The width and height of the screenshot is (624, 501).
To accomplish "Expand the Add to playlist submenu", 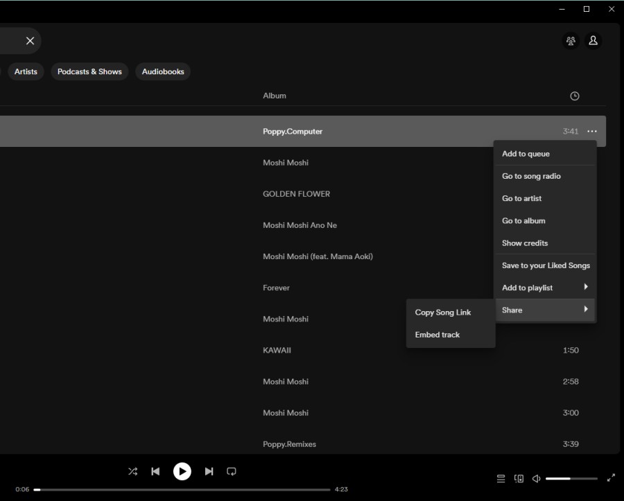I will click(545, 288).
